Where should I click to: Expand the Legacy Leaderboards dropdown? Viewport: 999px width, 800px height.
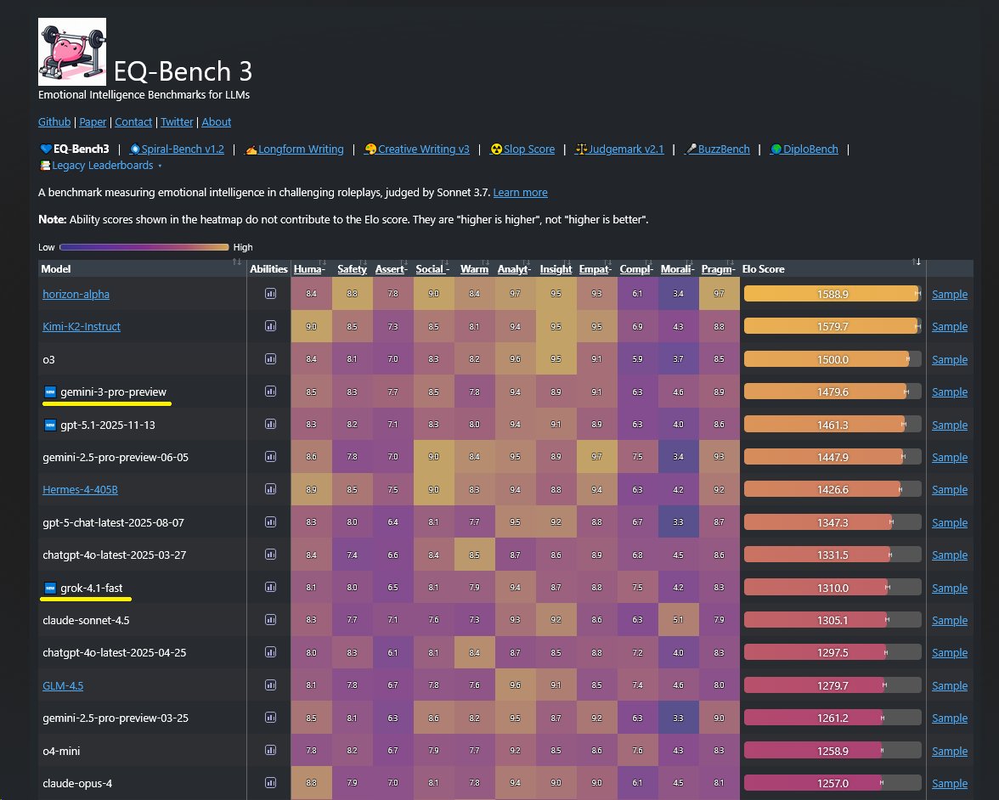(x=102, y=166)
